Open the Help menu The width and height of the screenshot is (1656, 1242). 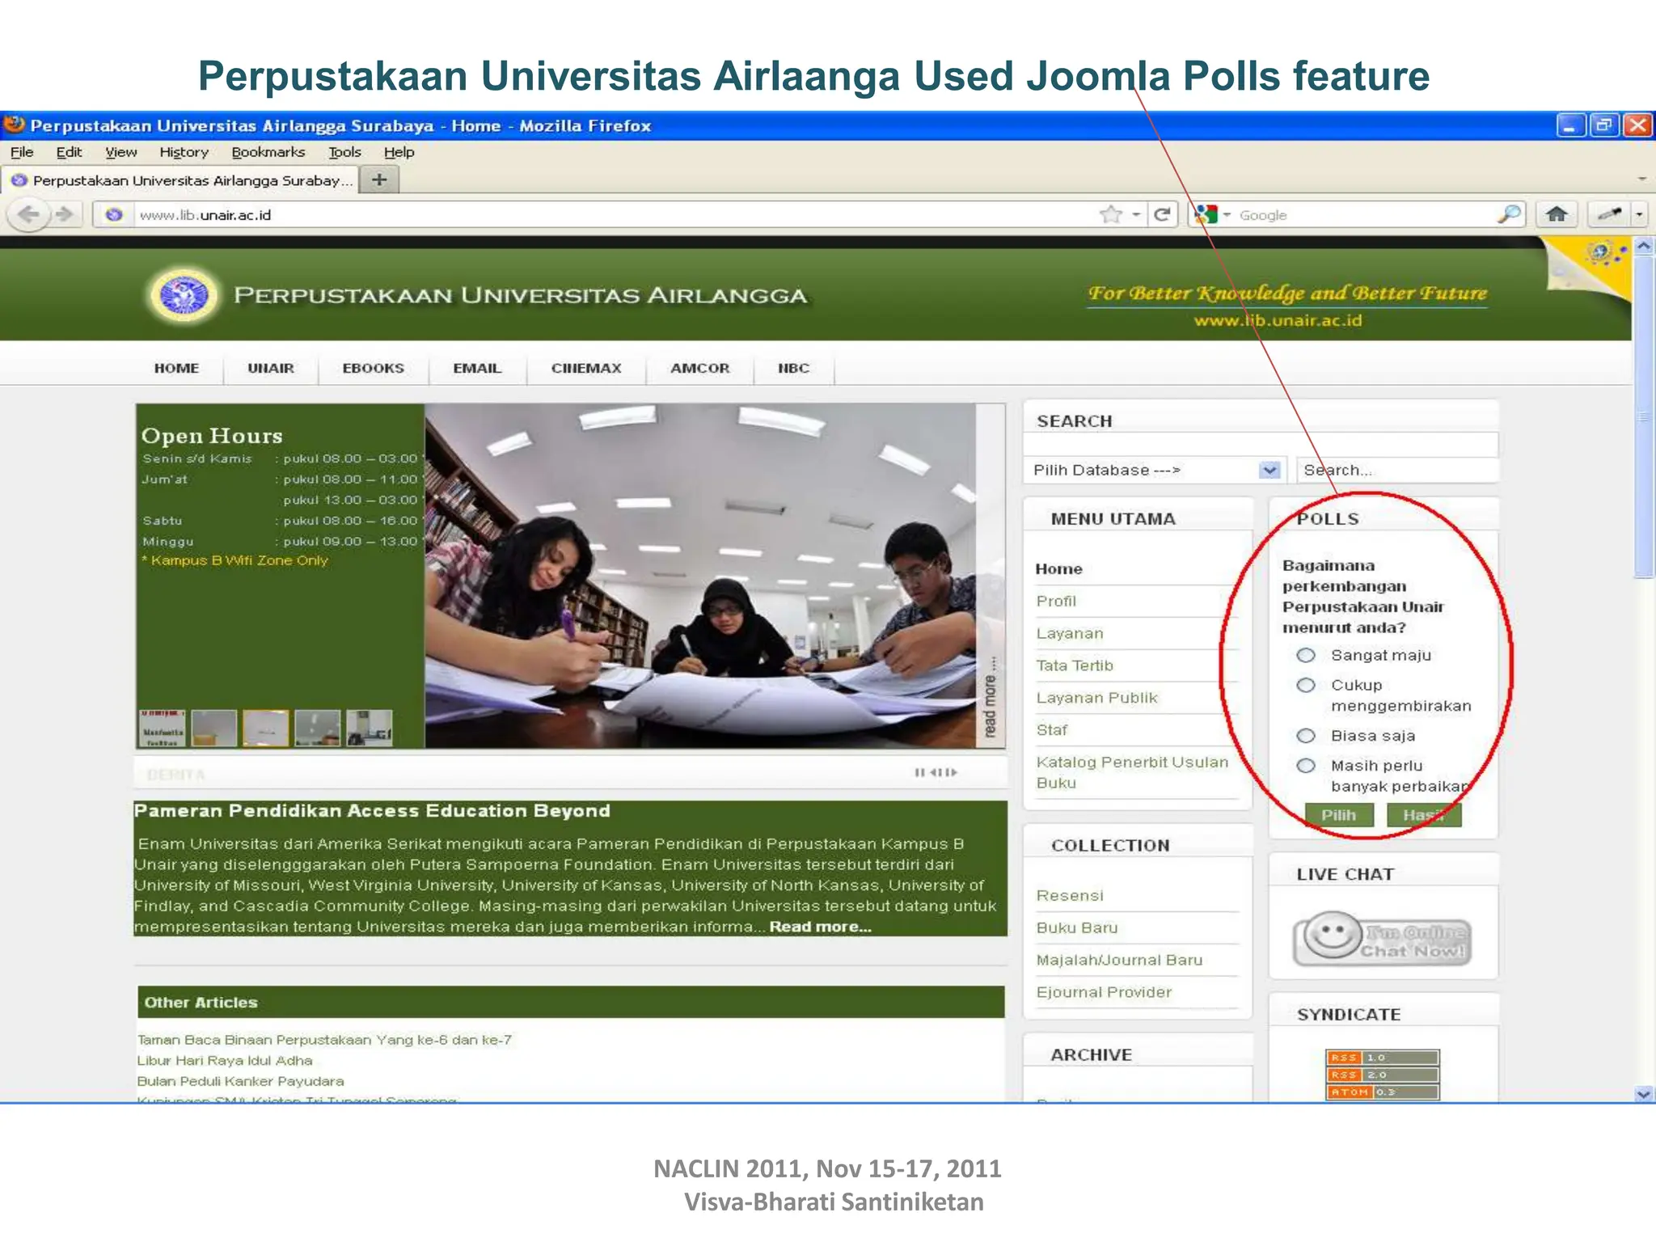coord(399,152)
